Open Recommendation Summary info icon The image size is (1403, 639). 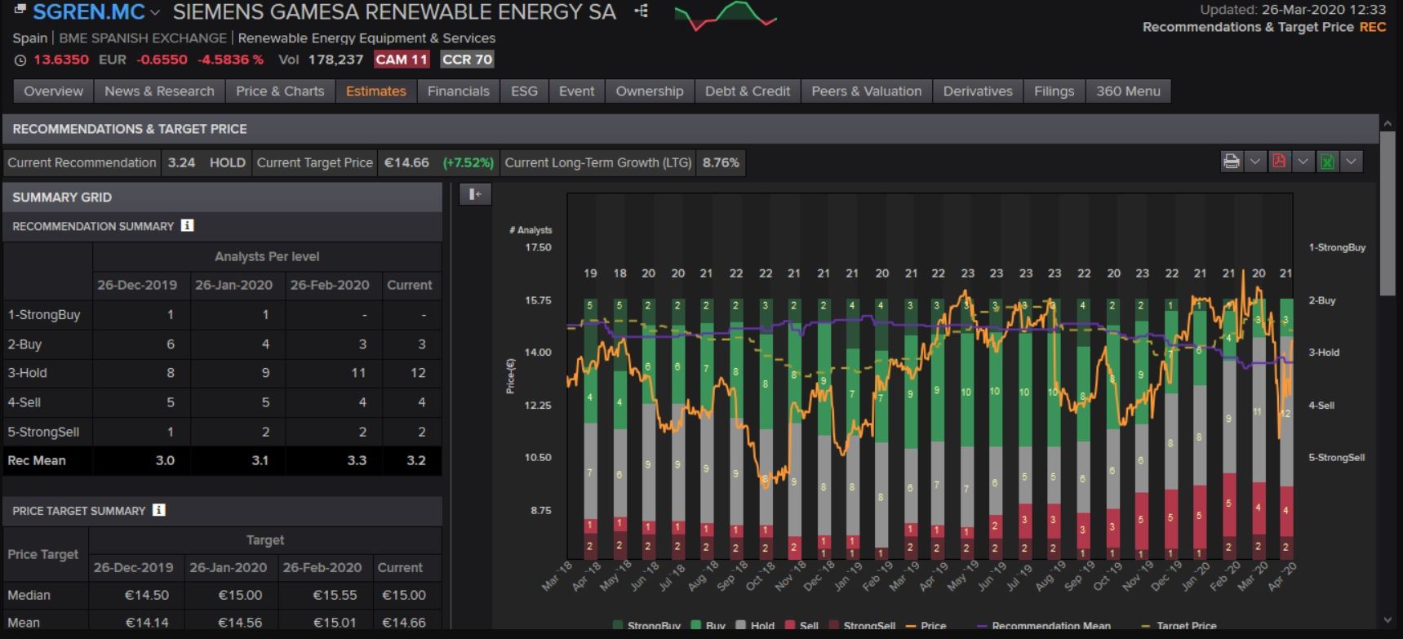[x=187, y=225]
